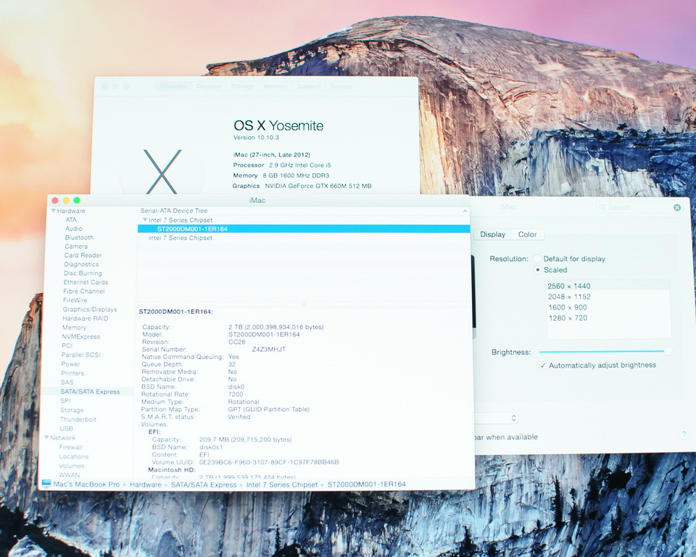Viewport: 696px width, 557px height.
Task: Open Disc Burning entry
Action: point(83,273)
